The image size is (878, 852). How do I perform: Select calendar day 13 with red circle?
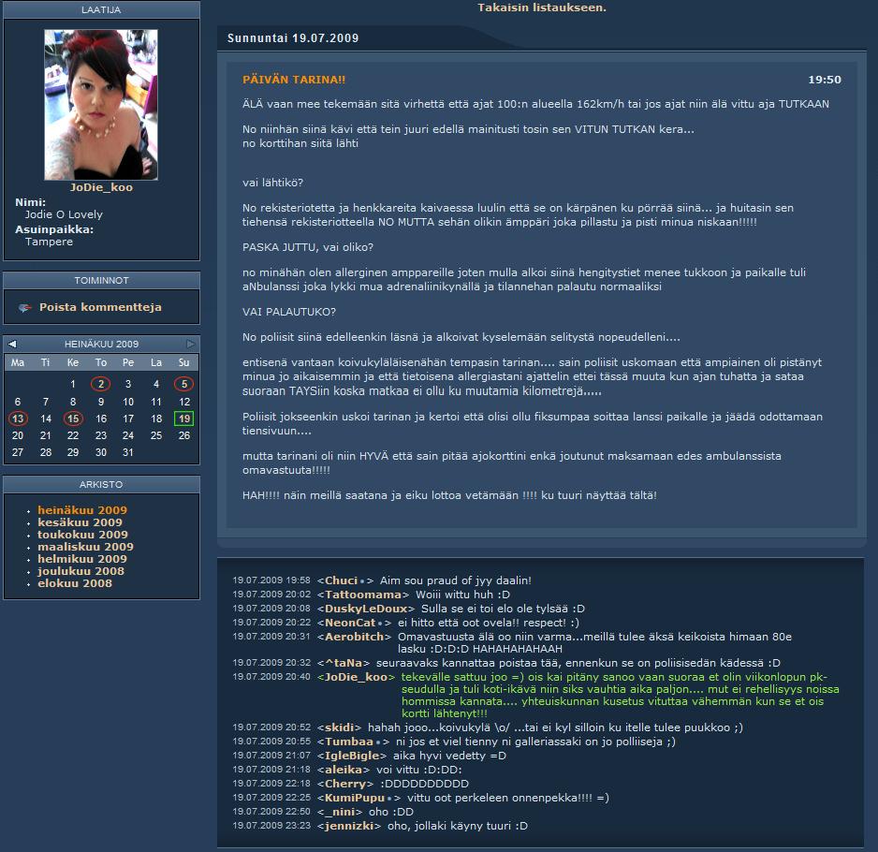(x=18, y=419)
